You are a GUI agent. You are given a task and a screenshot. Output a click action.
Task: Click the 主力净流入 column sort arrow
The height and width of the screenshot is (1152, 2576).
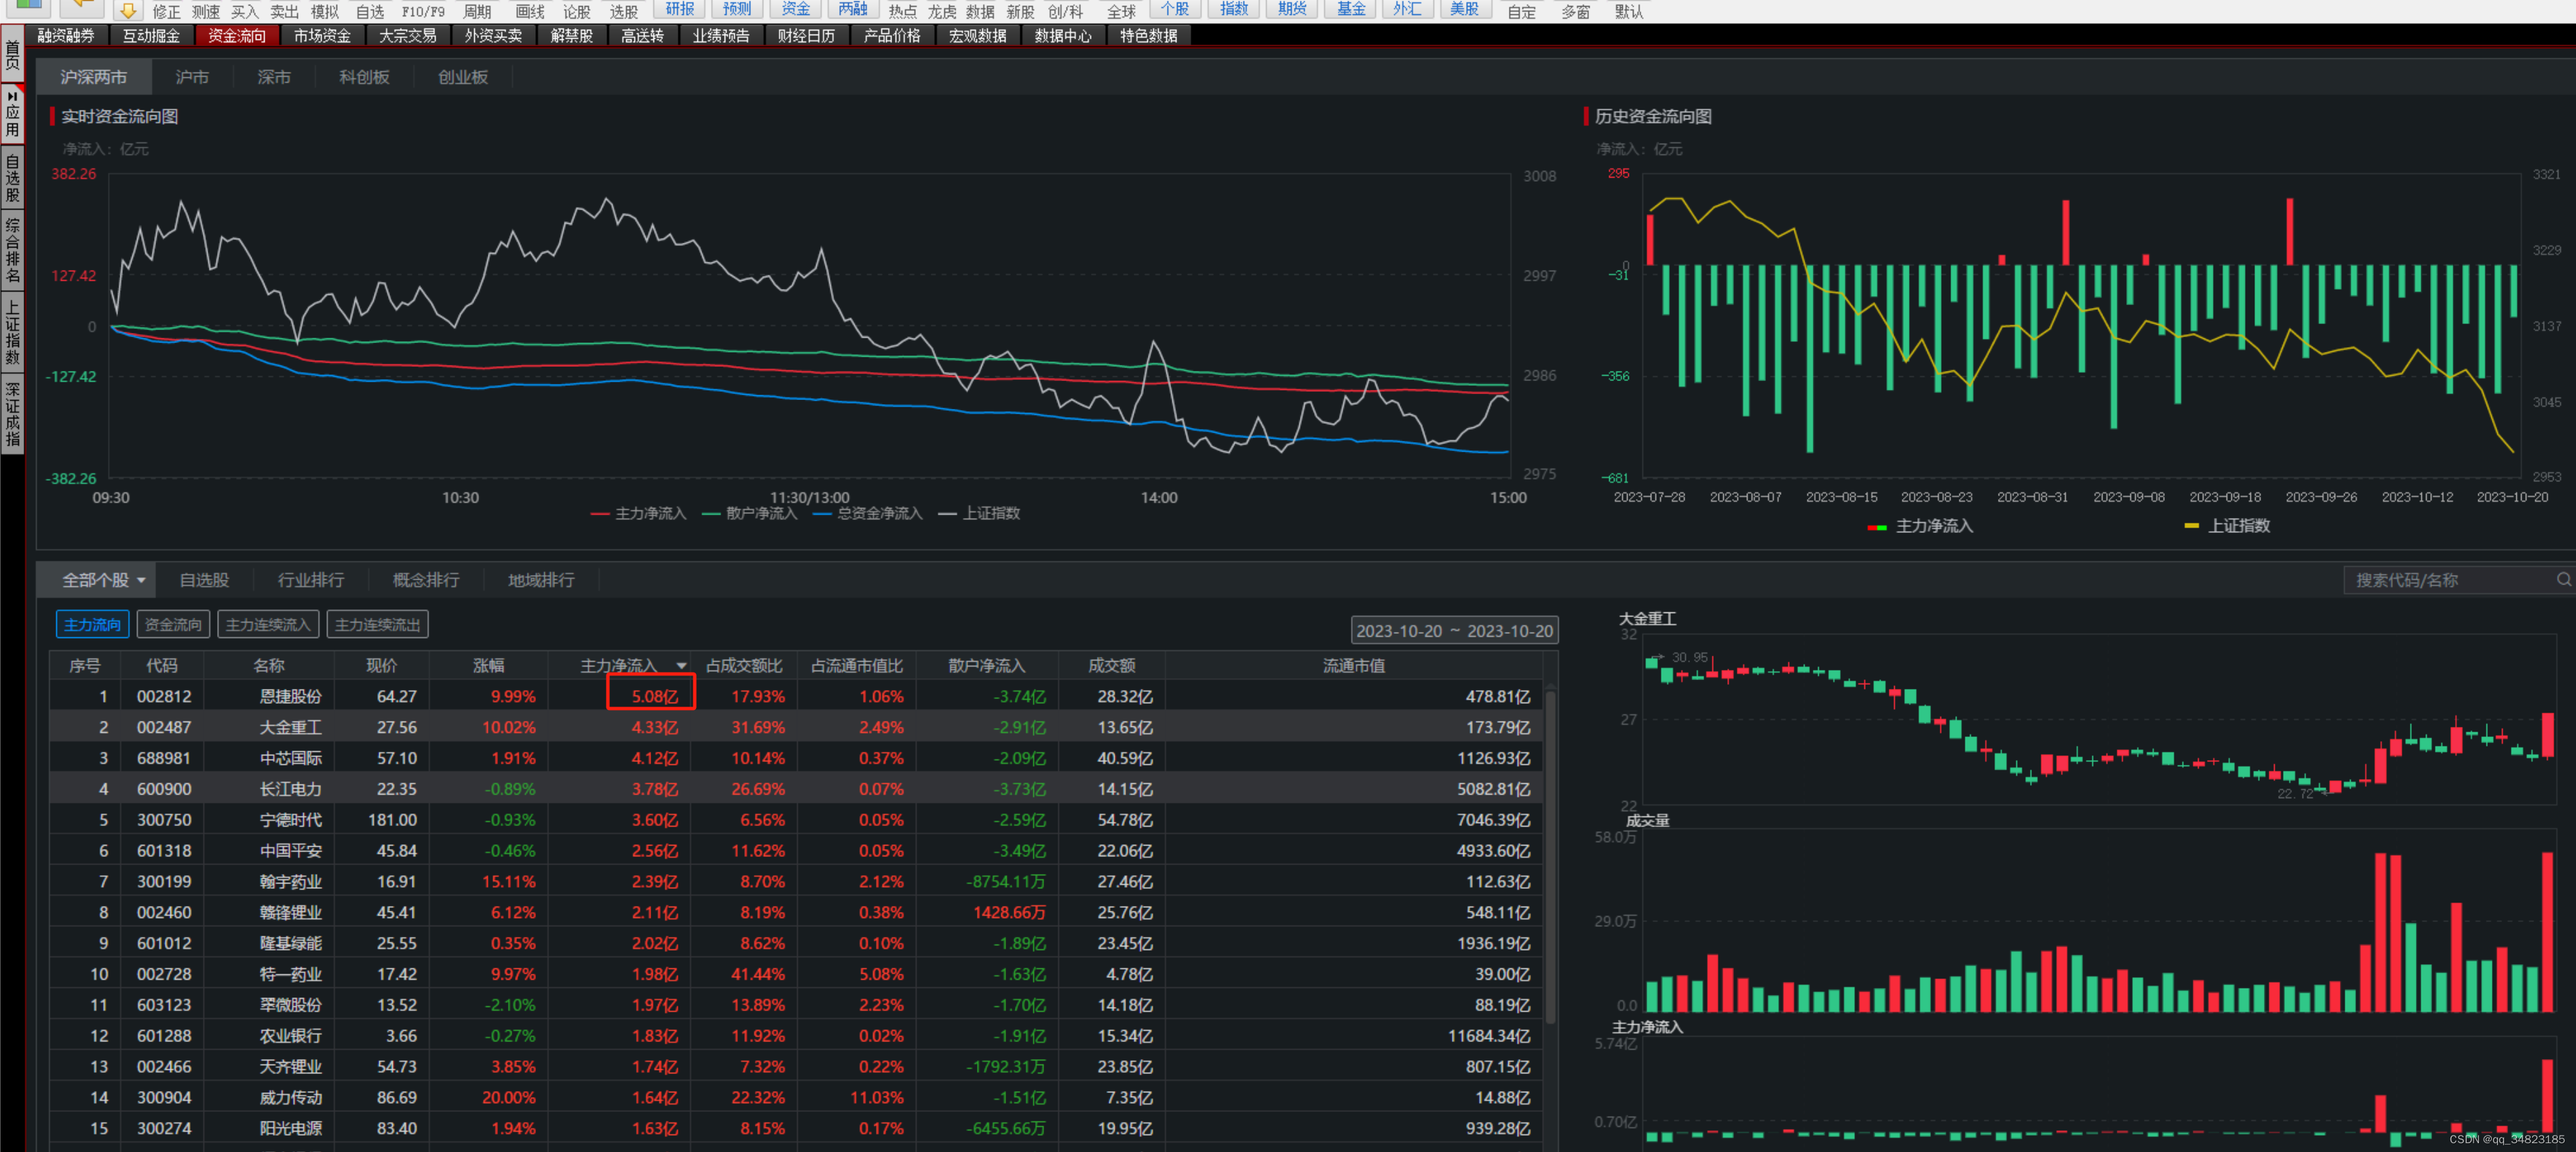pos(681,665)
